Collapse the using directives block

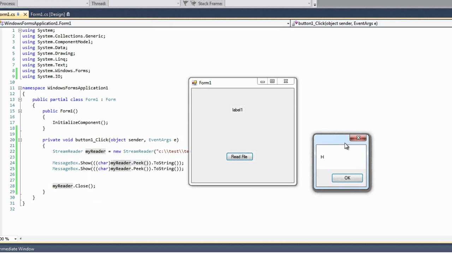[x=20, y=30]
